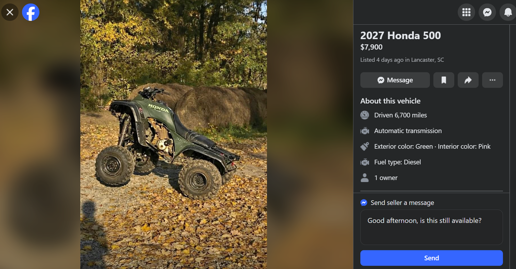Open the Facebook home logo
The width and height of the screenshot is (516, 269).
coord(30,12)
